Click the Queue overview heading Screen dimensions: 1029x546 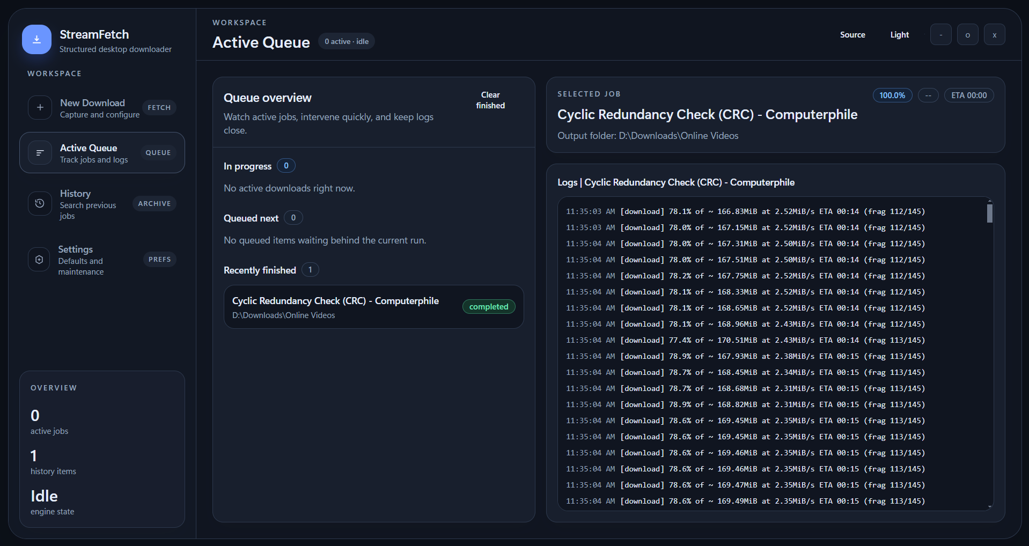click(x=267, y=98)
